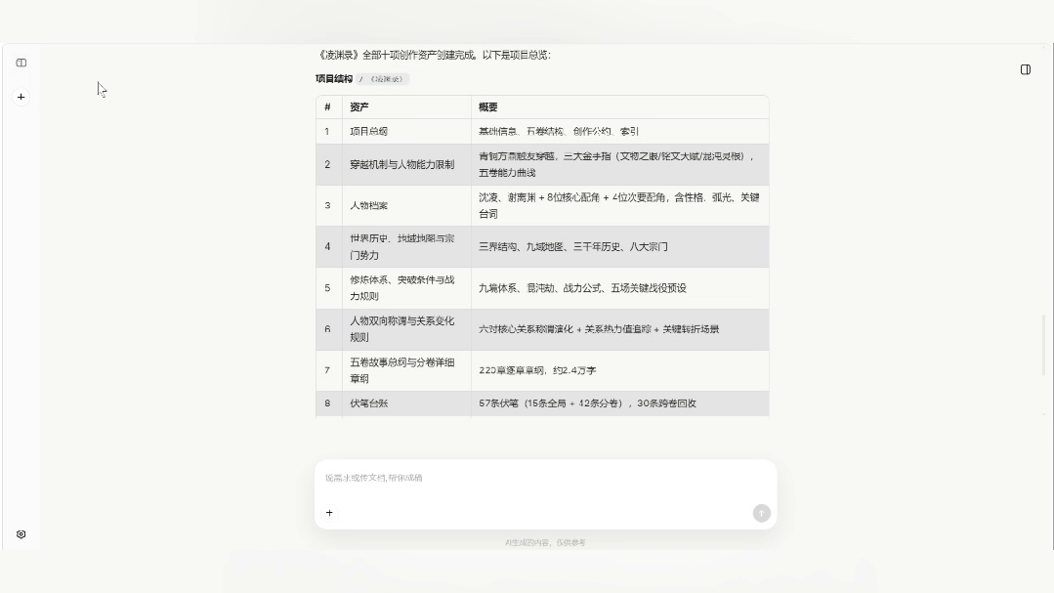Click the AI生成的内容 disclaimer text

[545, 542]
